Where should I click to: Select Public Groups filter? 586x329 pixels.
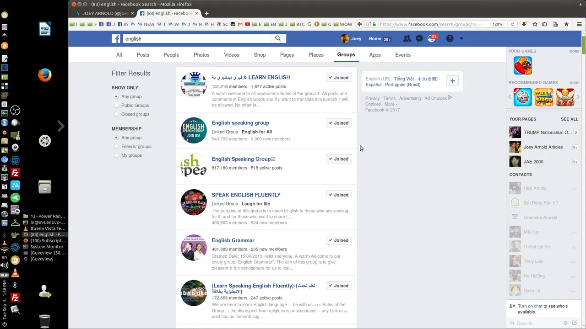coord(116,105)
